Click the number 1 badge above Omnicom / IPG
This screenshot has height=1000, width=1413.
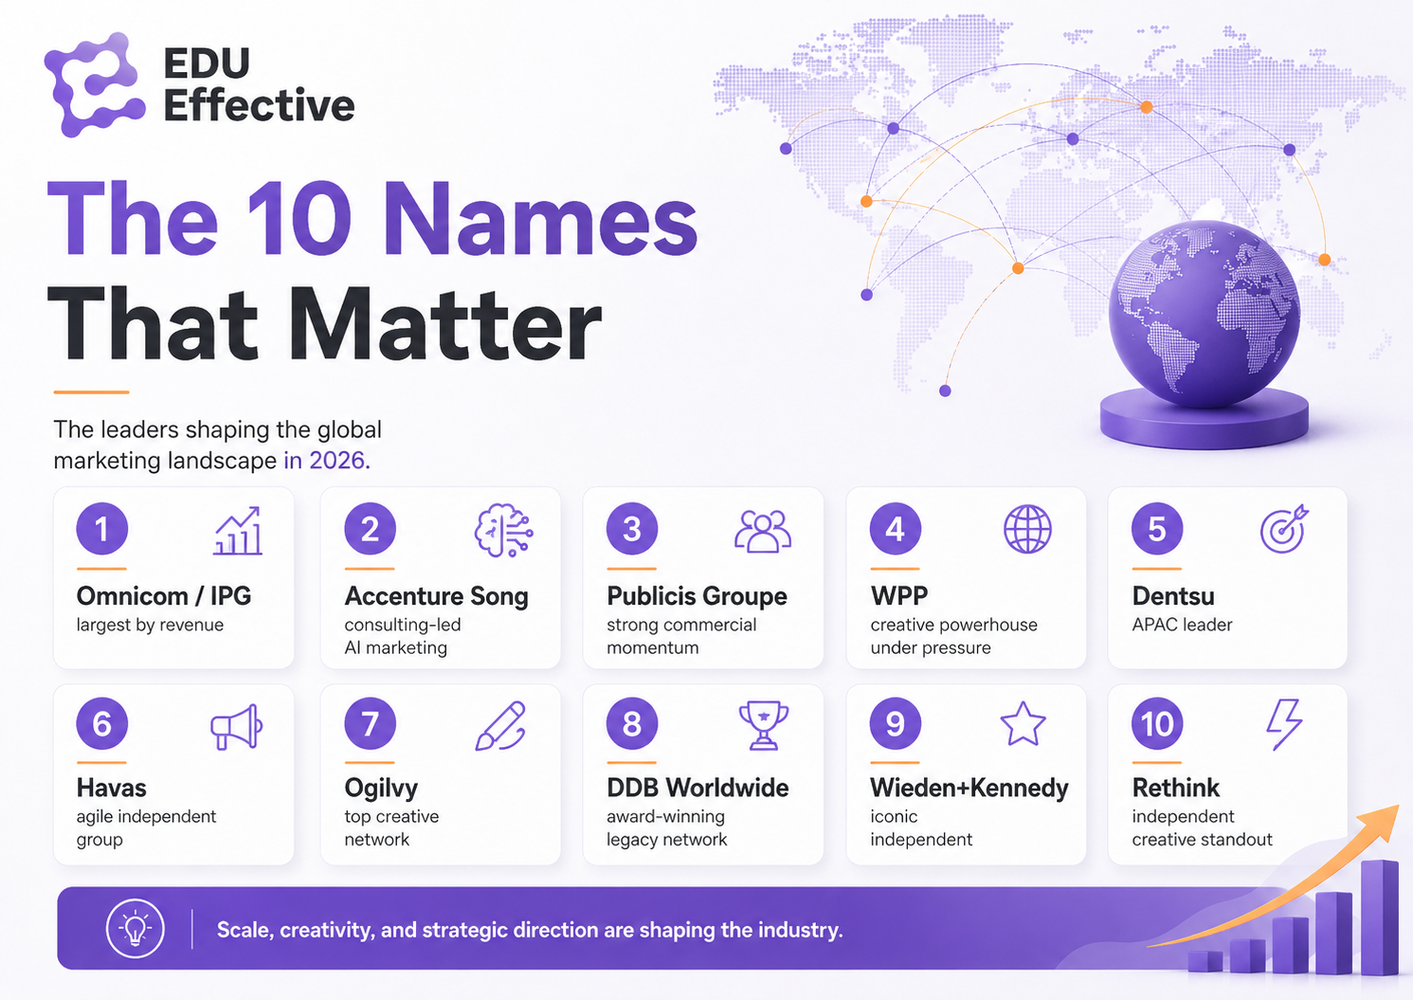coord(102,529)
